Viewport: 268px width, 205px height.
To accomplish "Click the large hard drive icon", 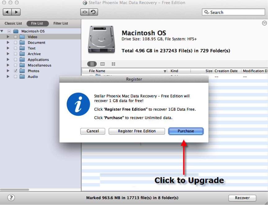I will [101, 40].
